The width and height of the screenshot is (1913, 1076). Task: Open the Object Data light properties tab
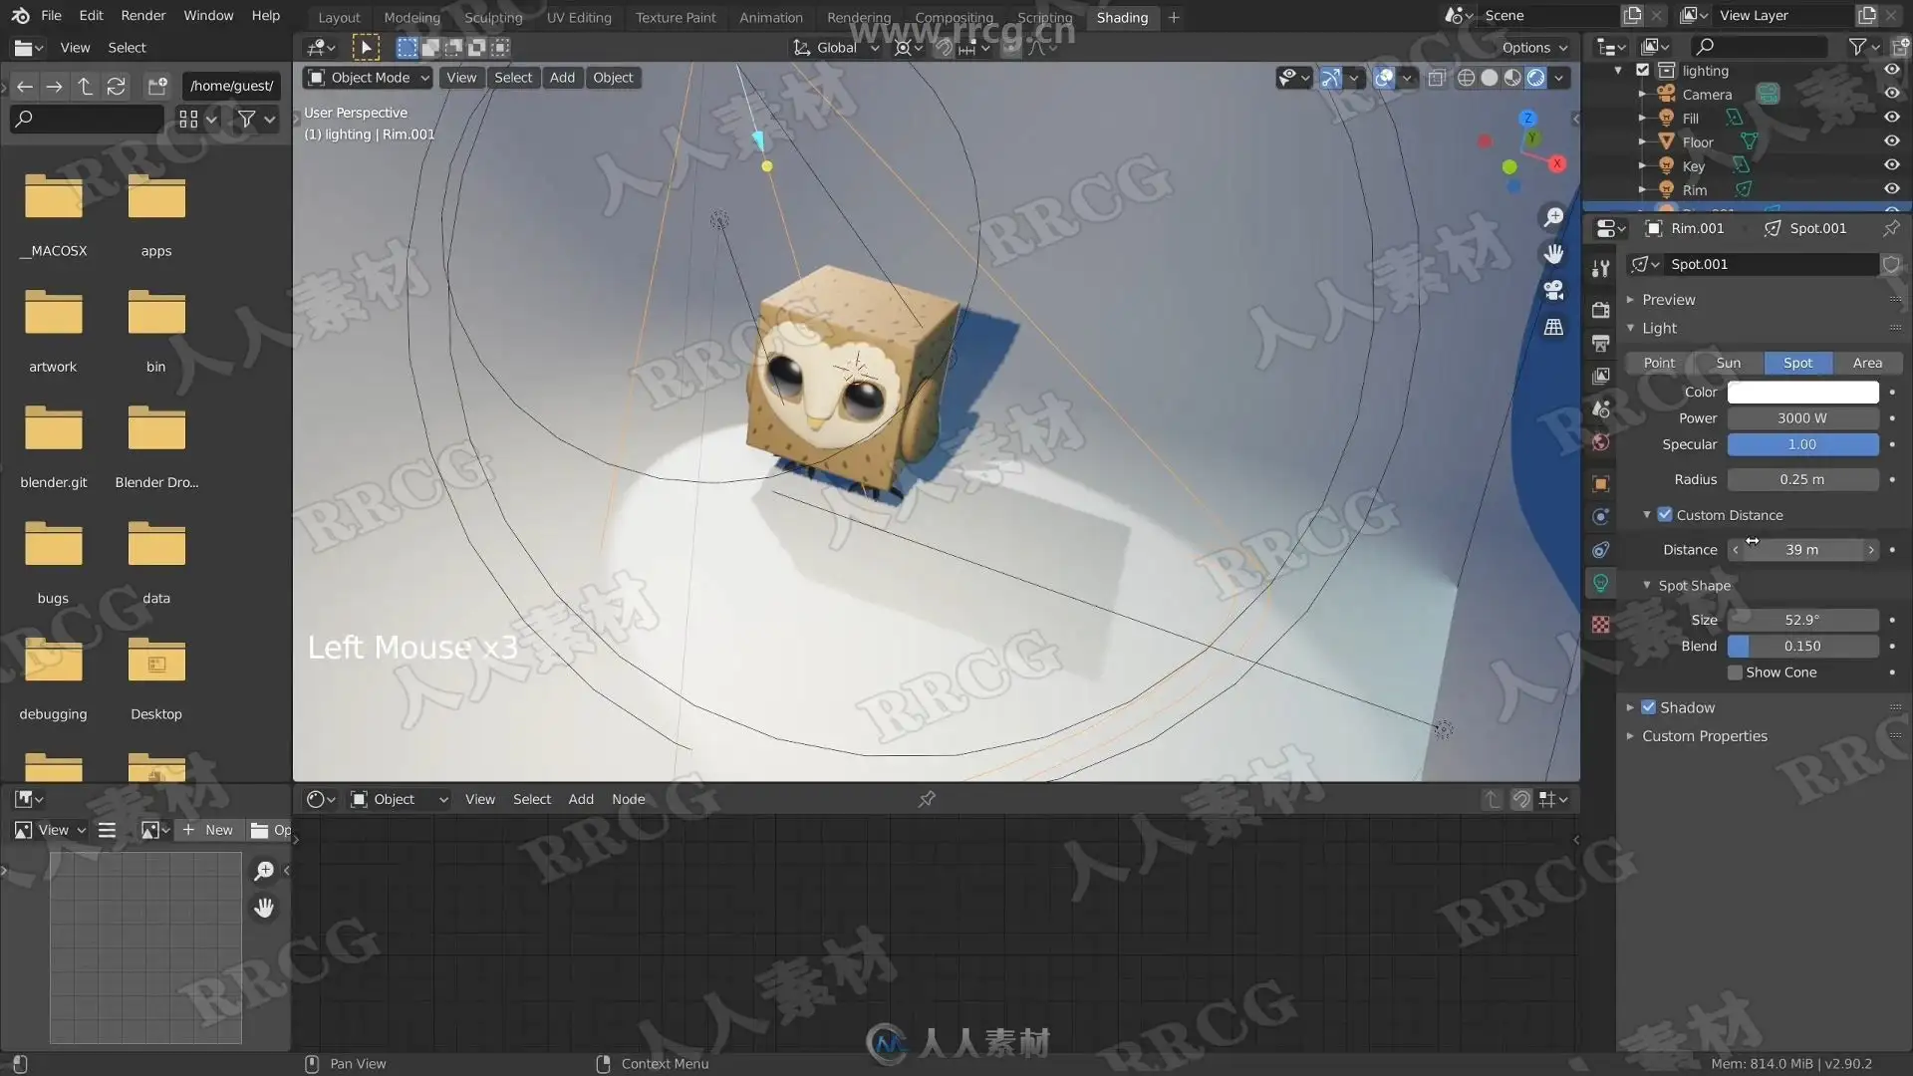pyautogui.click(x=1600, y=584)
